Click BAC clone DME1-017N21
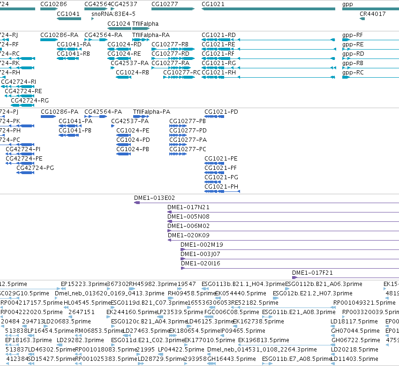399x366 pixels. click(x=188, y=207)
